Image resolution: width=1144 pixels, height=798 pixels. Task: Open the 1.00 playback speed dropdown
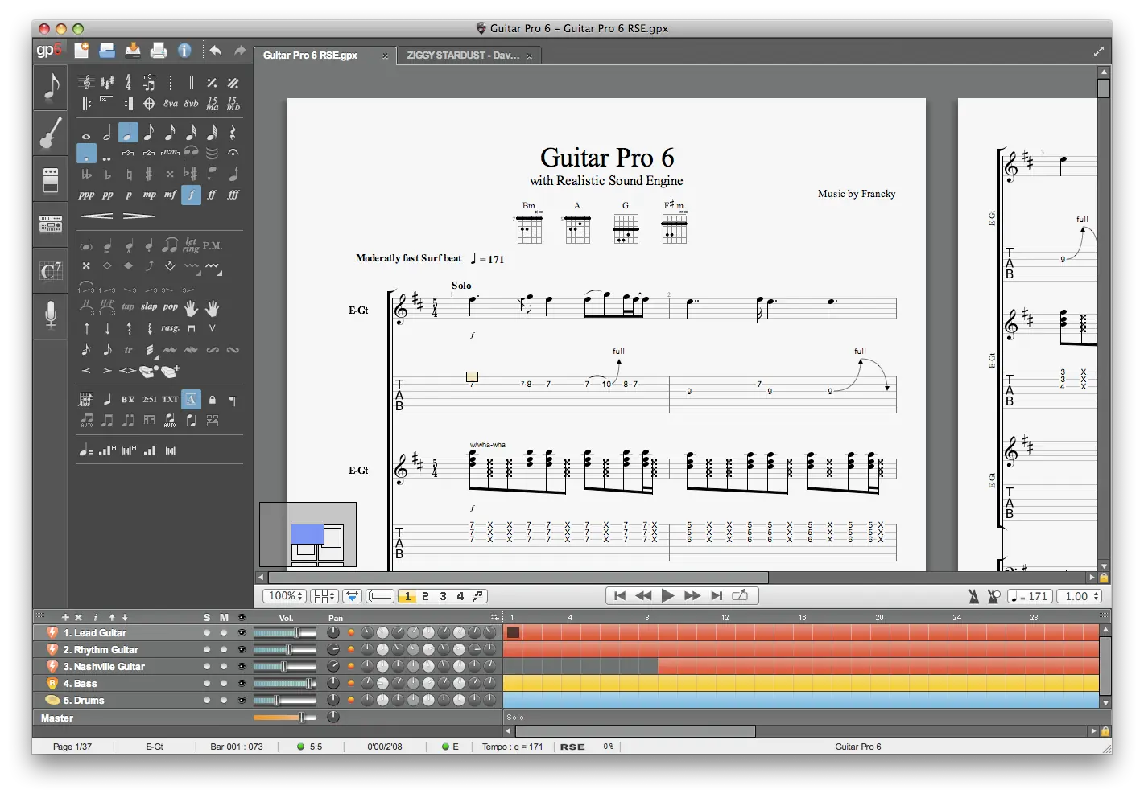[1080, 596]
